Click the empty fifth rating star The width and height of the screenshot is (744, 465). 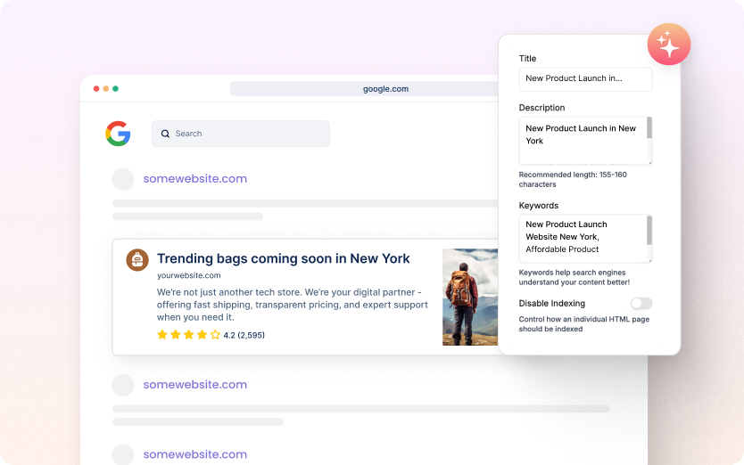click(215, 335)
